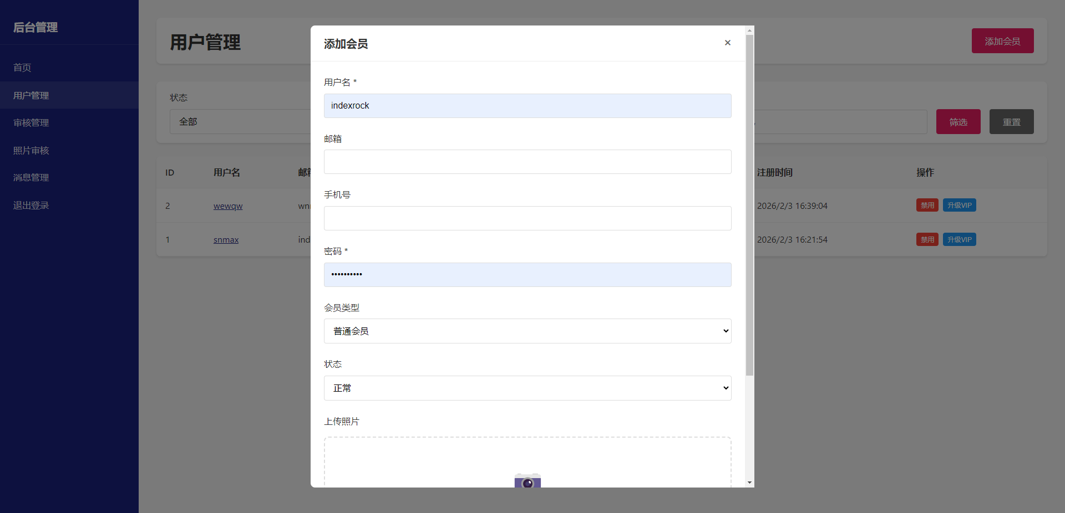Upgrade snmax using 升级VIP button
The height and width of the screenshot is (513, 1065).
(959, 239)
